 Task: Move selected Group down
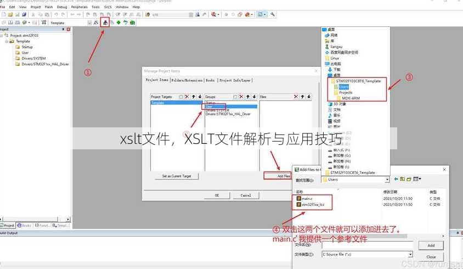coord(254,97)
